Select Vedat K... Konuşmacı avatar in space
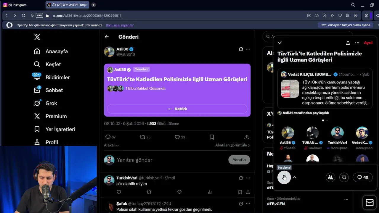This screenshot has height=213, width=379. (x=362, y=133)
